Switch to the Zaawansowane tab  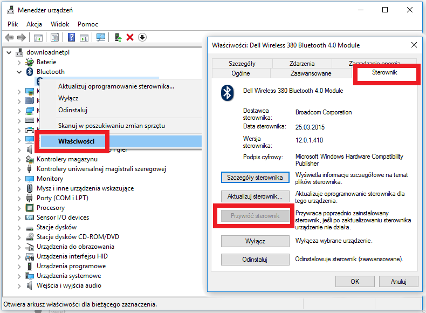pyautogui.click(x=311, y=73)
